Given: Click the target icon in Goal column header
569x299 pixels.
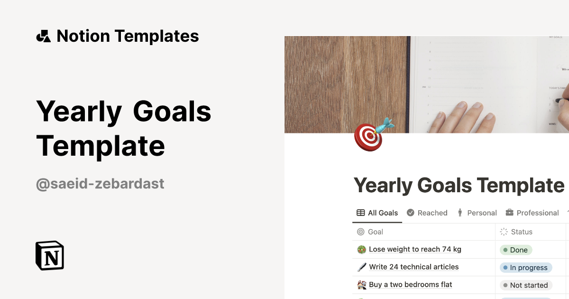Looking at the screenshot, I should [361, 232].
